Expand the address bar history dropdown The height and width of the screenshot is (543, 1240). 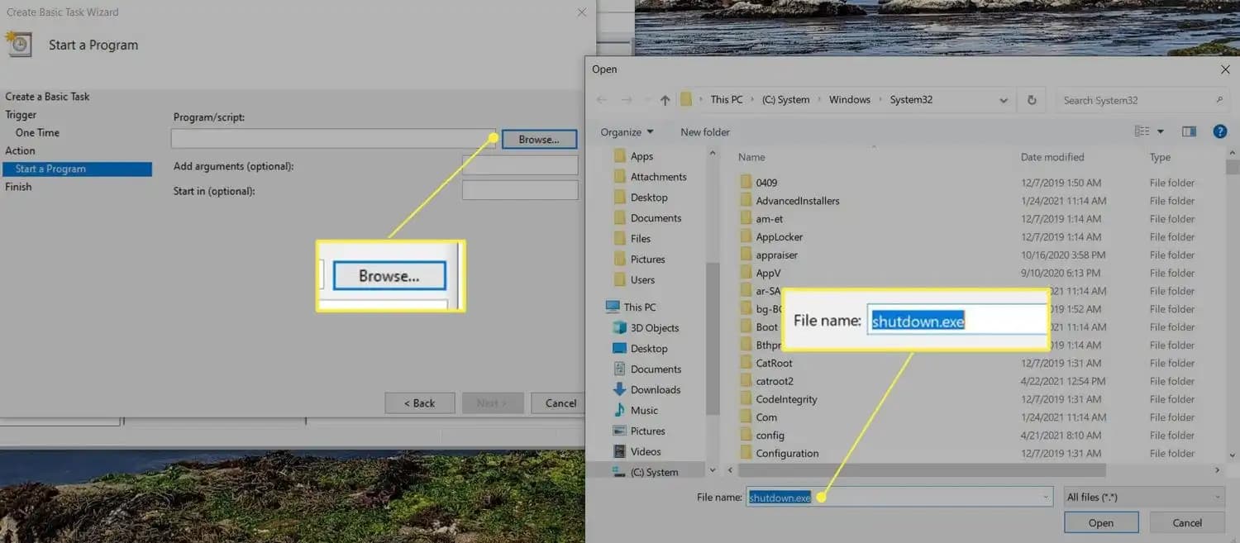tap(1004, 100)
